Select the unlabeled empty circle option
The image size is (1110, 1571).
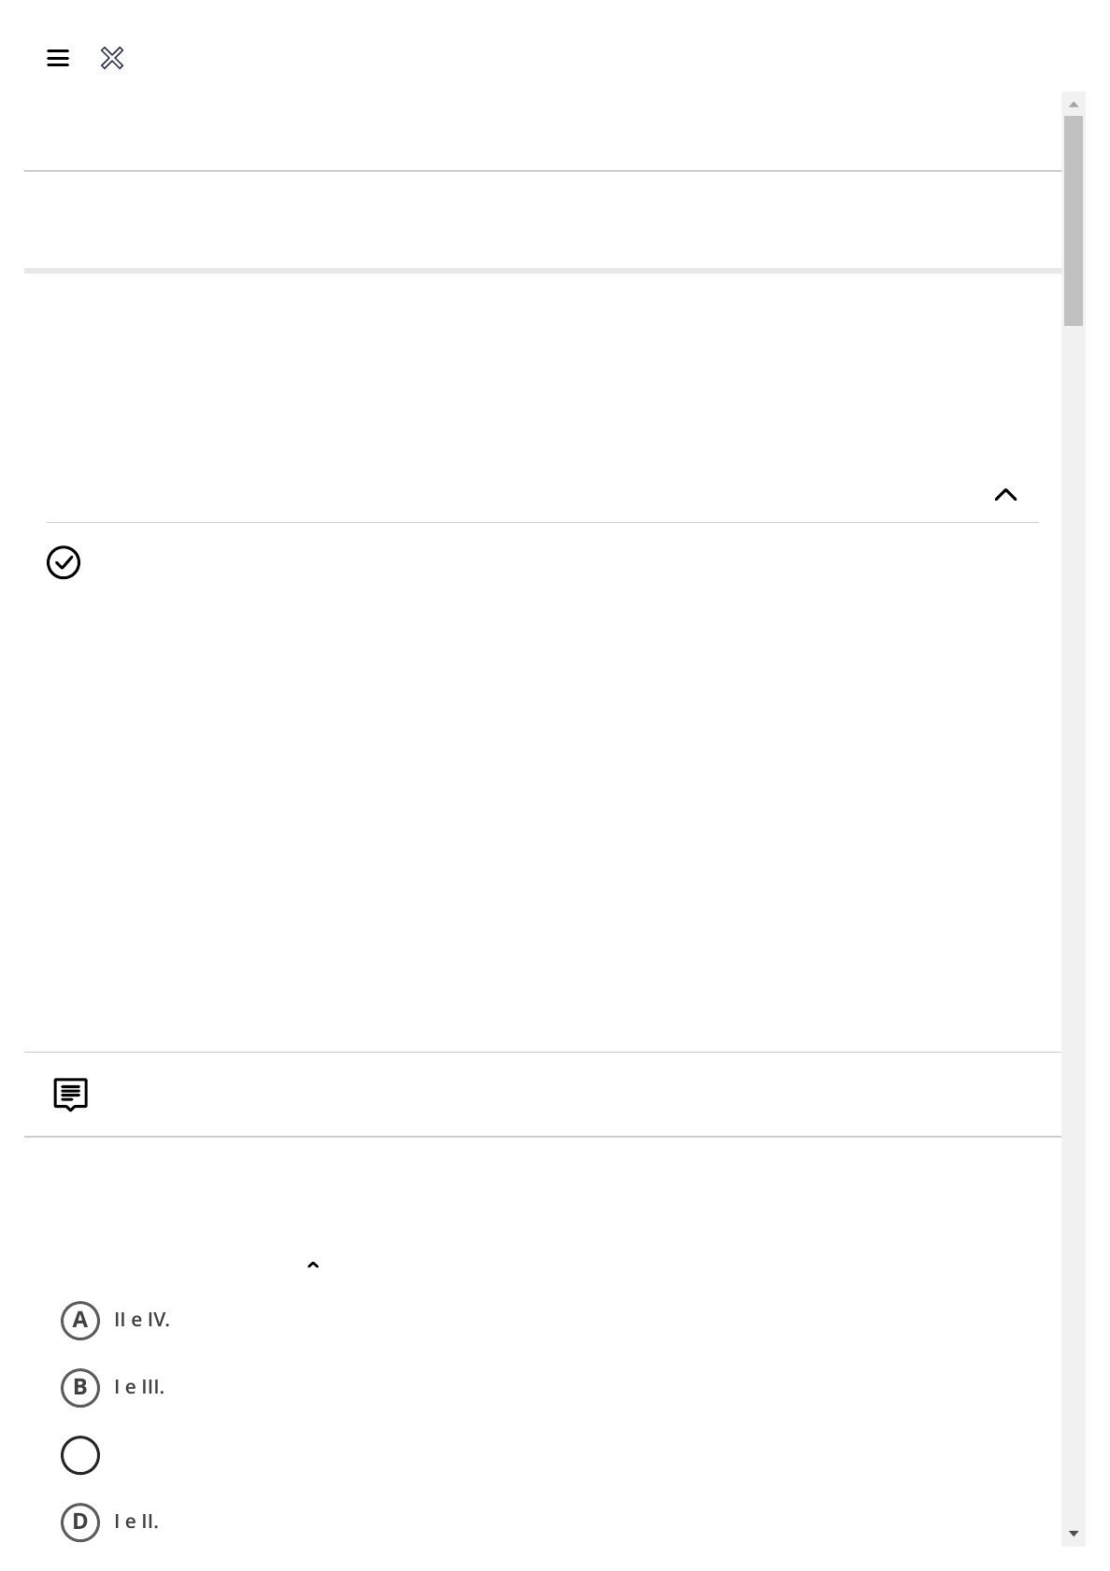point(80,1455)
